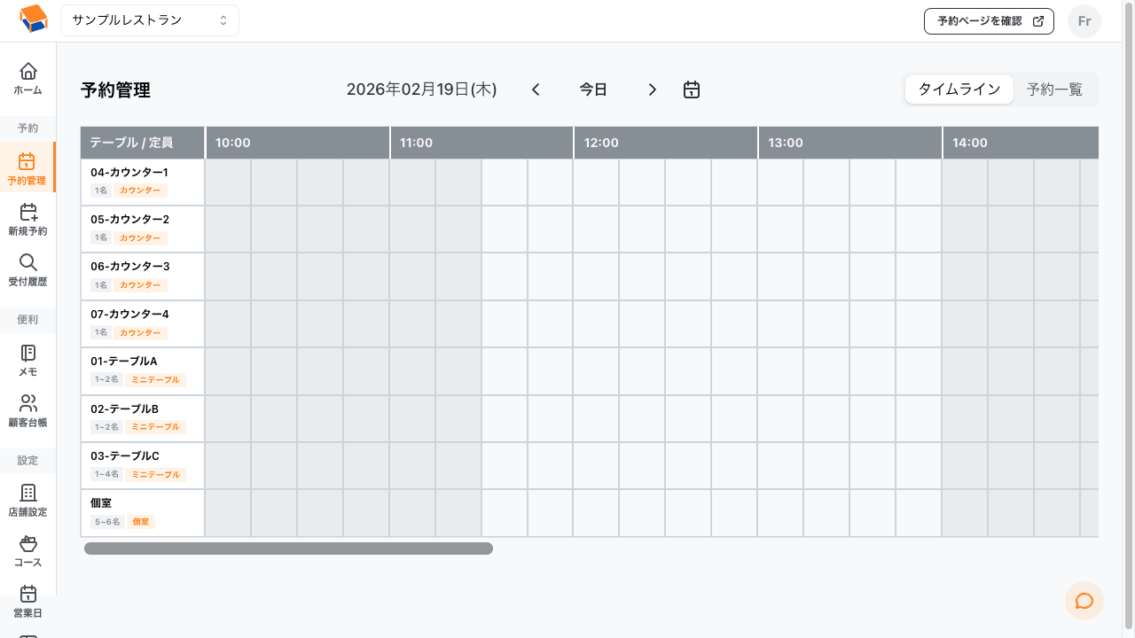Click the horizontal timeline scrollbar

pos(288,549)
